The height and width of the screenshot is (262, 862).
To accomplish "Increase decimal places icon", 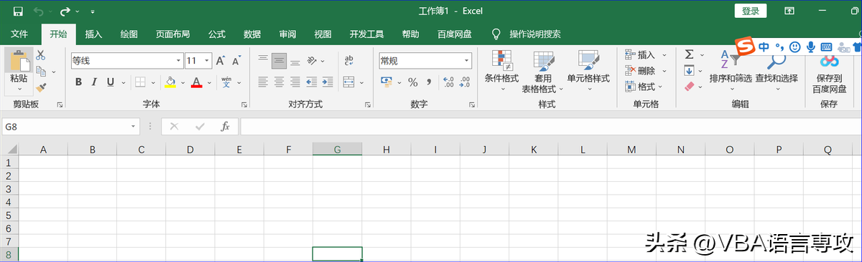I will coord(448,82).
